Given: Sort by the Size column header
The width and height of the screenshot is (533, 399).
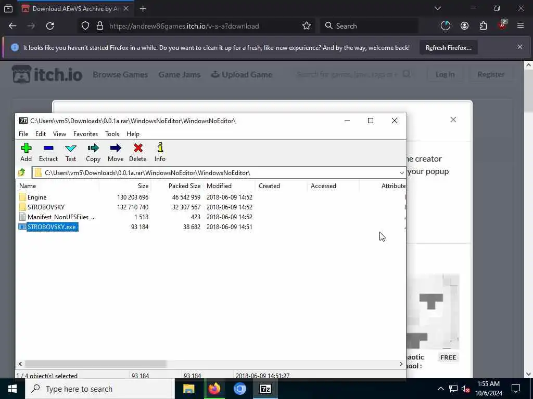Looking at the screenshot, I should coord(125,186).
